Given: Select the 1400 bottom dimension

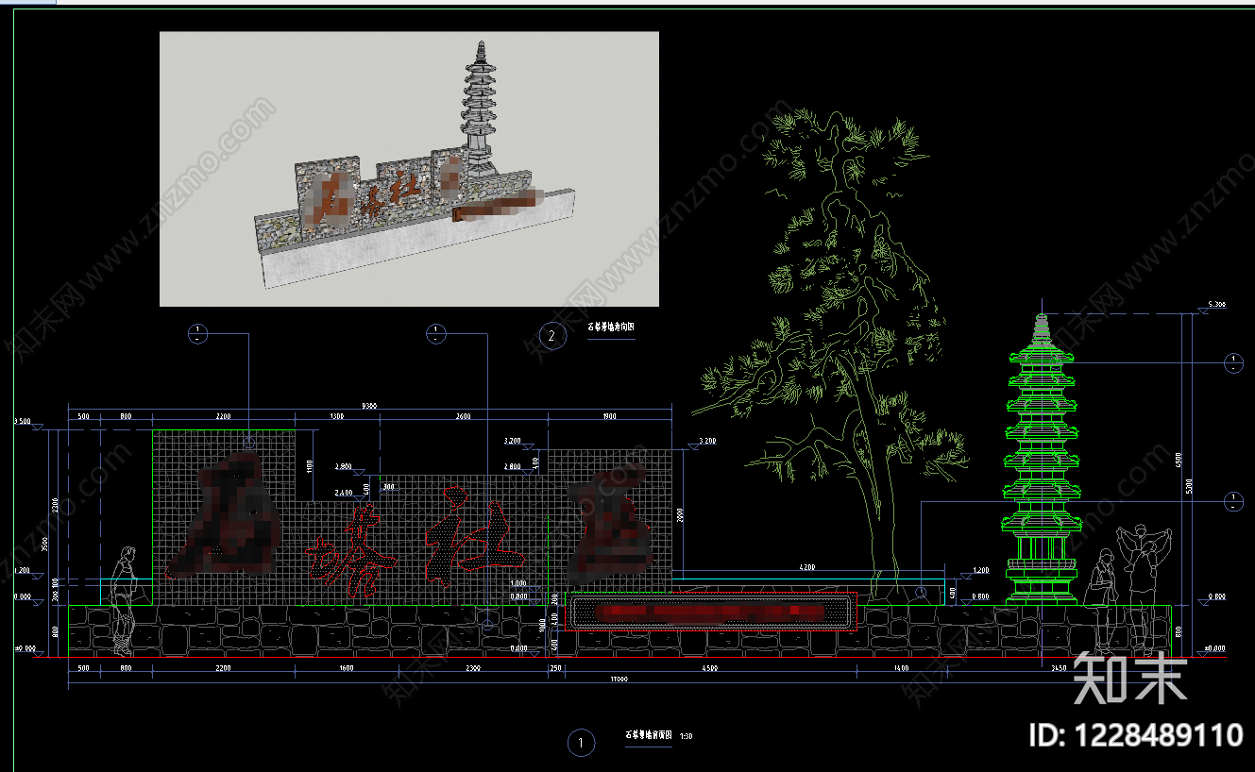Looking at the screenshot, I should click(900, 668).
